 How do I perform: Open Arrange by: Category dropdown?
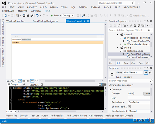click(x=121, y=85)
